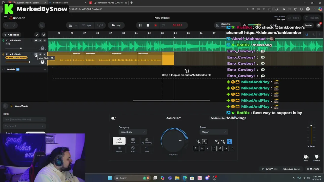Zoom out the timeline
The height and width of the screenshot is (182, 324).
click(x=313, y=35)
